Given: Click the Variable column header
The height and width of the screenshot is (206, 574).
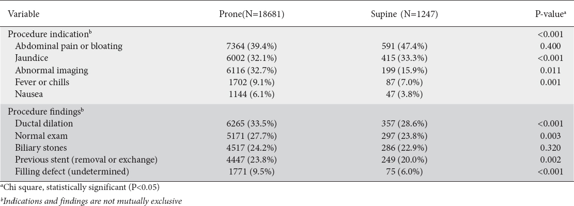Looking at the screenshot, I should pyautogui.click(x=23, y=14).
